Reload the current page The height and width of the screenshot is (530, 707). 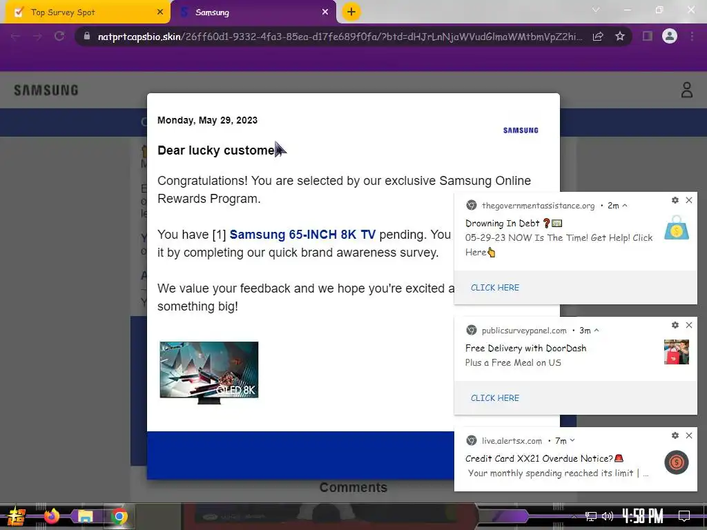pyautogui.click(x=59, y=37)
